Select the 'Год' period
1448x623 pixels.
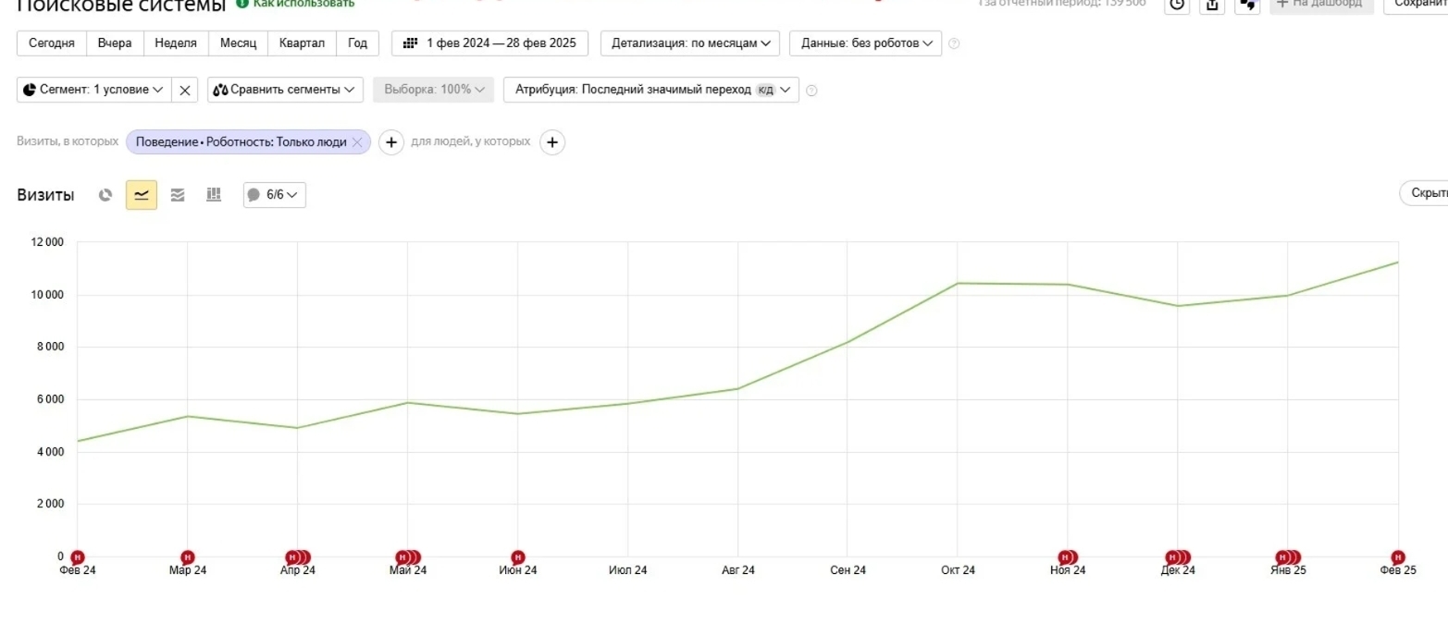click(x=357, y=43)
